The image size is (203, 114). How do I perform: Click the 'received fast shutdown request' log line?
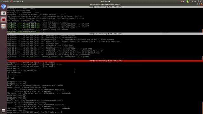click(x=41, y=36)
